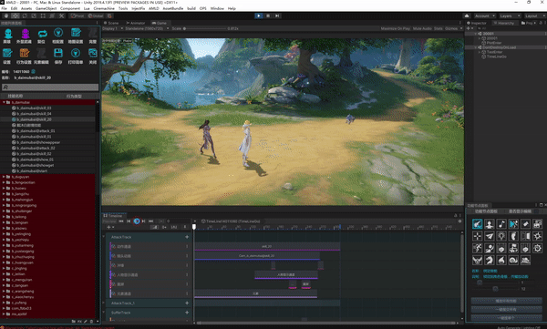Open the Window menu

pos(217,8)
